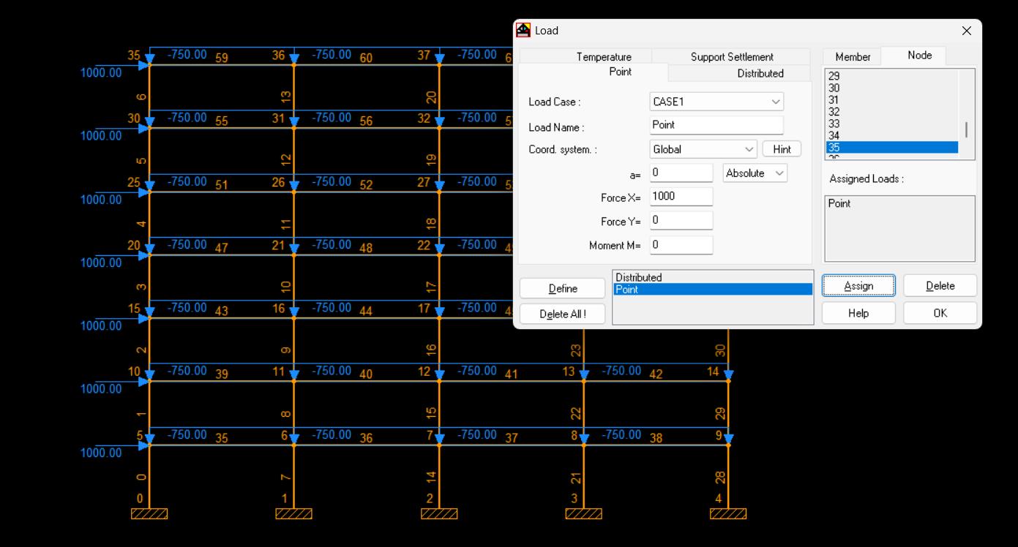Click the fixed support at node 3

click(x=583, y=513)
